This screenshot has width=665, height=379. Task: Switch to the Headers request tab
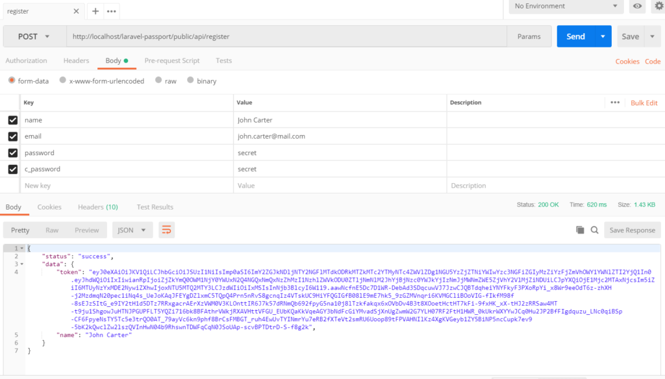[x=77, y=60]
